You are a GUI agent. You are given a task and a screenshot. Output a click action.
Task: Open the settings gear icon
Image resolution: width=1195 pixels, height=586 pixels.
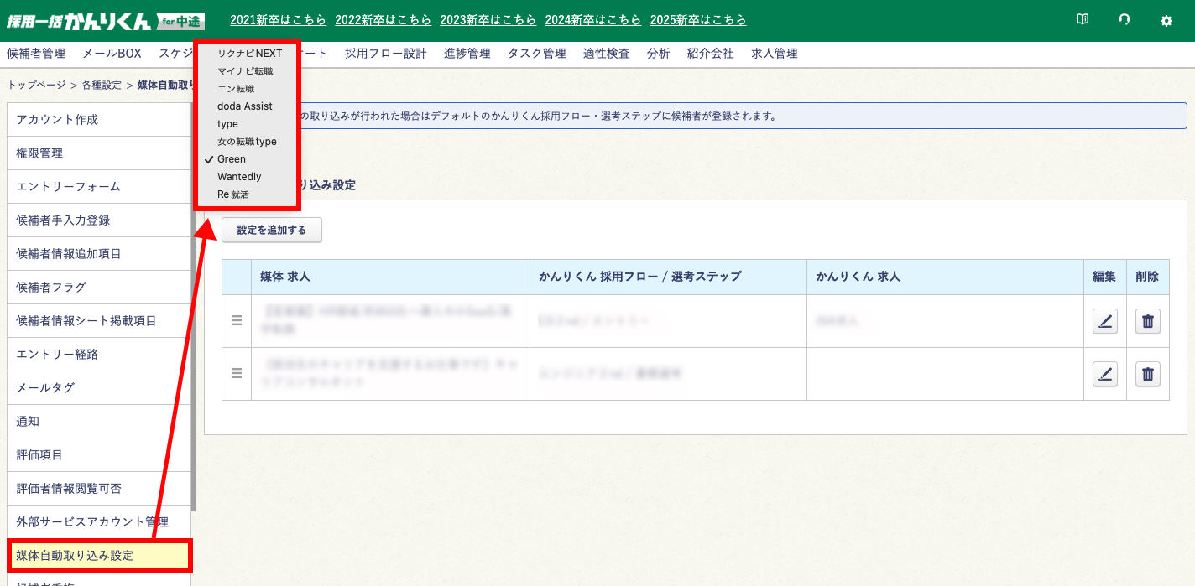1166,21
